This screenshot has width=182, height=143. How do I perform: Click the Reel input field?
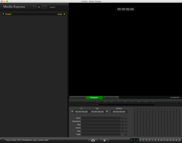point(101,125)
